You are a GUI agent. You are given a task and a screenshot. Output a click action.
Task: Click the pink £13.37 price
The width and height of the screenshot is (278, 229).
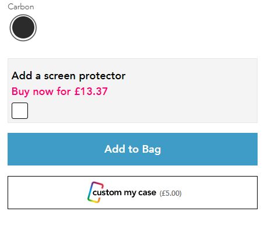[91, 91]
